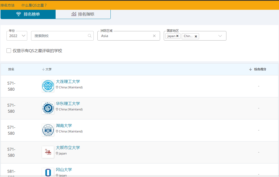The image size is (279, 177).
Task: Open 大连理工大学 link
Action: click(x=68, y=81)
